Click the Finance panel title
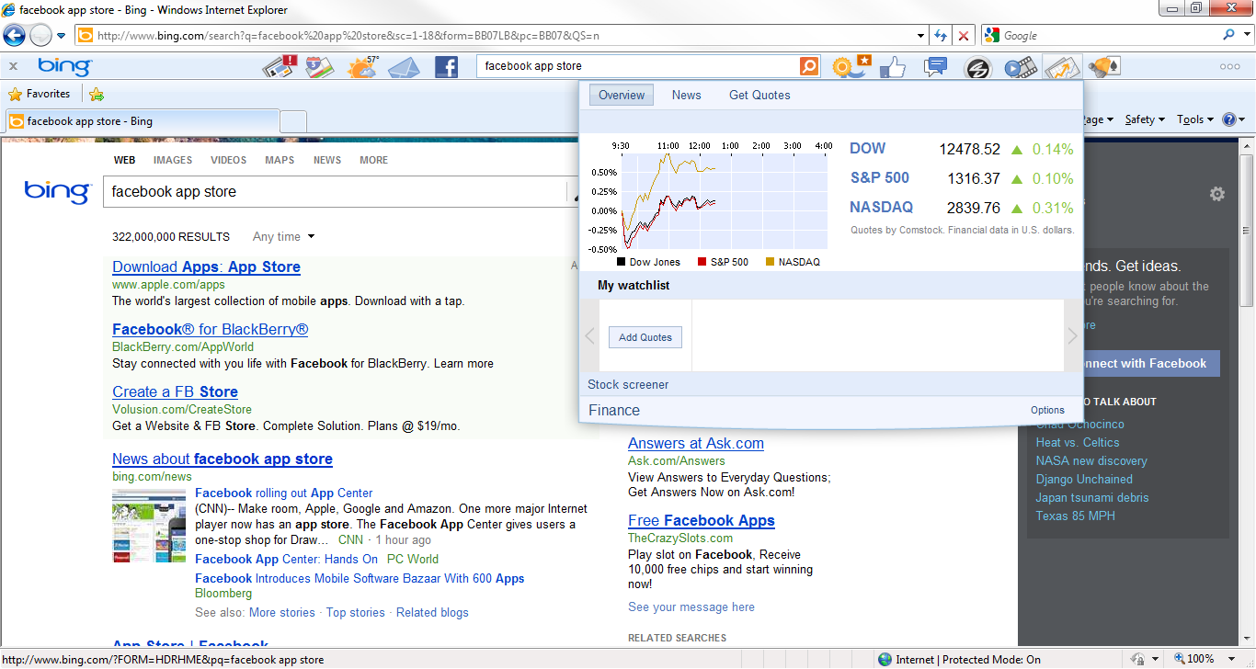The image size is (1256, 669). pyautogui.click(x=614, y=411)
